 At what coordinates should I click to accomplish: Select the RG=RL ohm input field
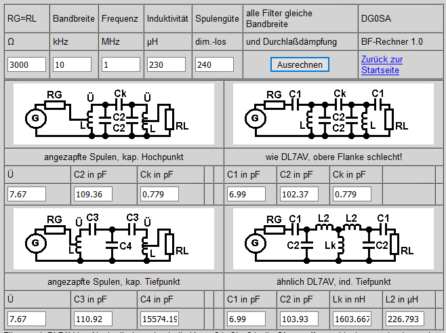click(x=26, y=64)
